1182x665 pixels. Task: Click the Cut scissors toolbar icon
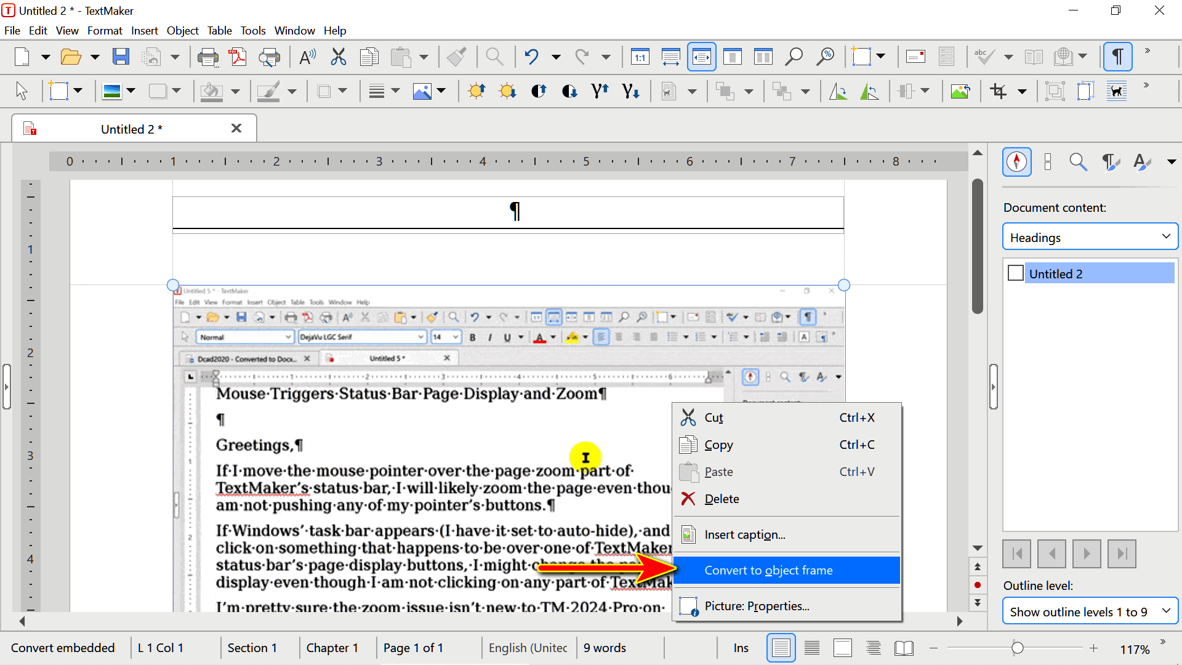click(x=338, y=57)
